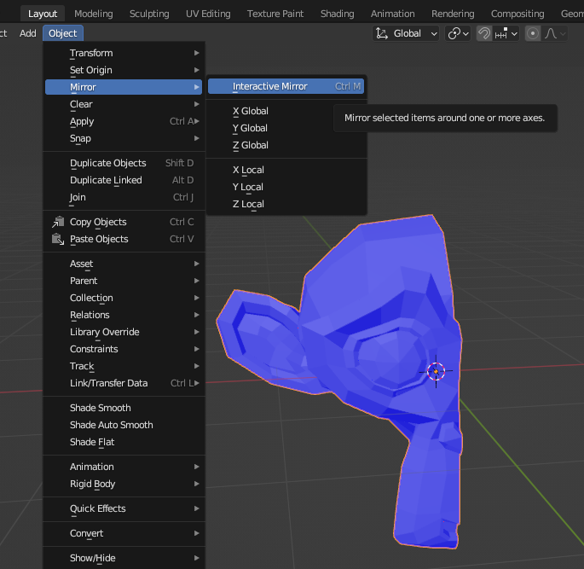
Task: Choose Copy Objects entry
Action: (x=124, y=222)
